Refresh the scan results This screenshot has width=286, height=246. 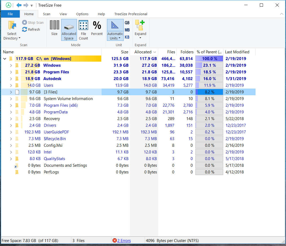tap(31, 29)
